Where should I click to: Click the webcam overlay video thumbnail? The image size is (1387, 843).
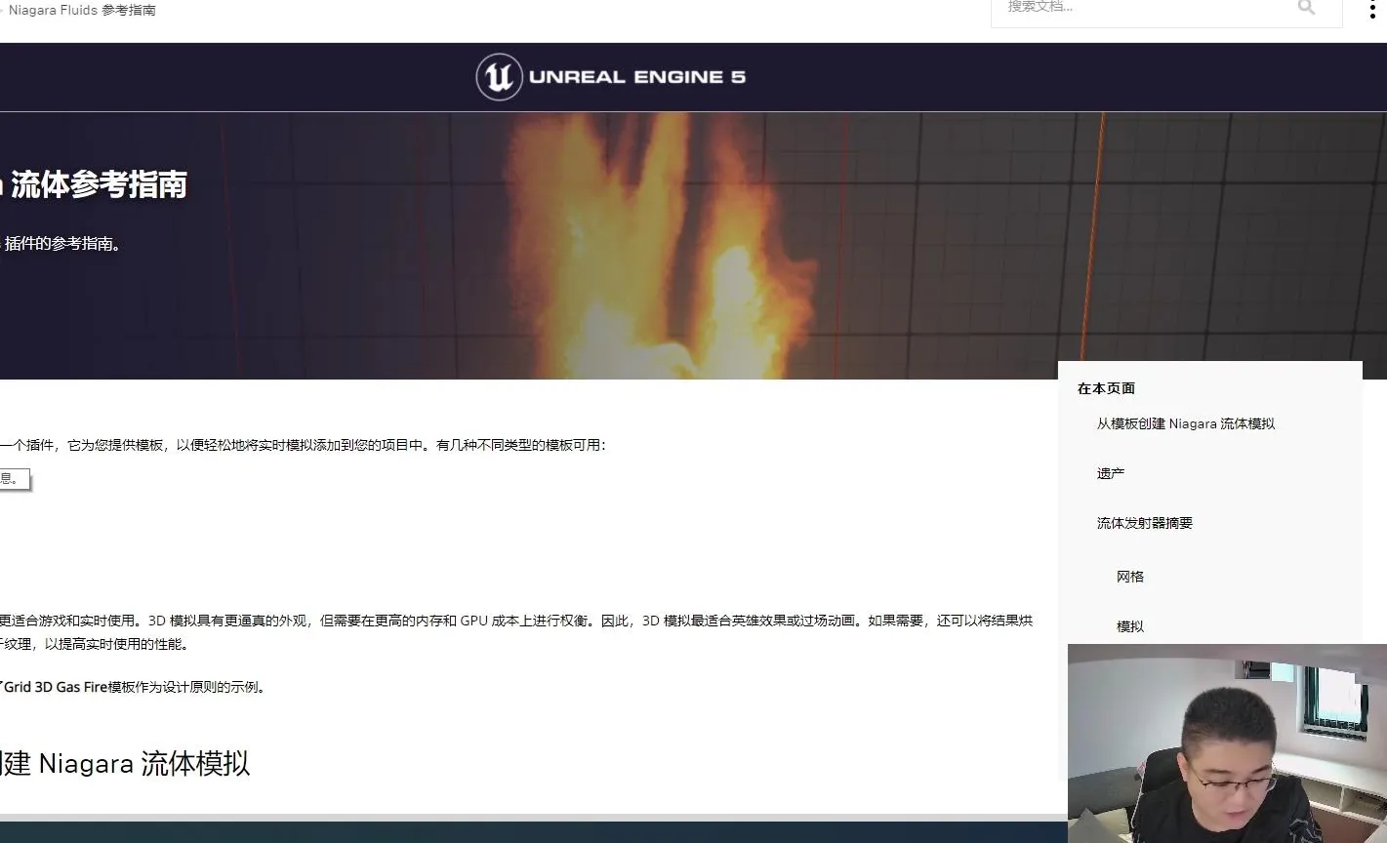pos(1227,742)
